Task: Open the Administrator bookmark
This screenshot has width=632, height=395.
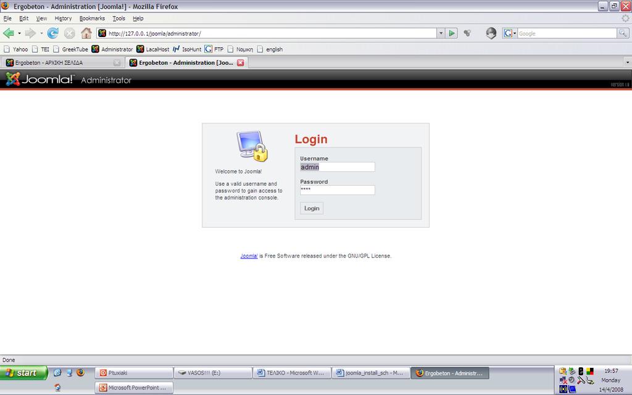Action: pyautogui.click(x=112, y=49)
